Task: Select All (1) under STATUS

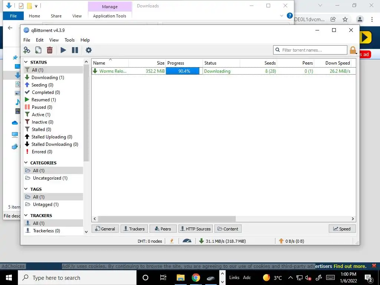Action: coord(53,70)
